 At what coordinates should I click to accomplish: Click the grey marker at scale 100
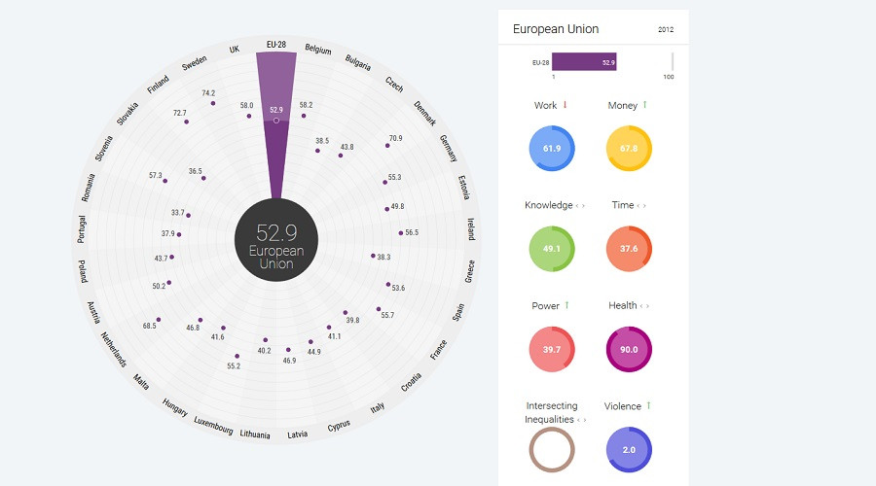[x=672, y=62]
